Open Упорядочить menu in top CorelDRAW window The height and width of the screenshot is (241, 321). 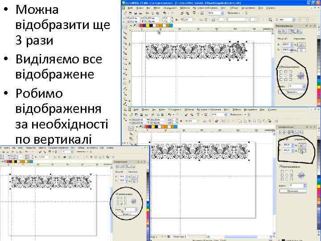pyautogui.click(x=170, y=8)
